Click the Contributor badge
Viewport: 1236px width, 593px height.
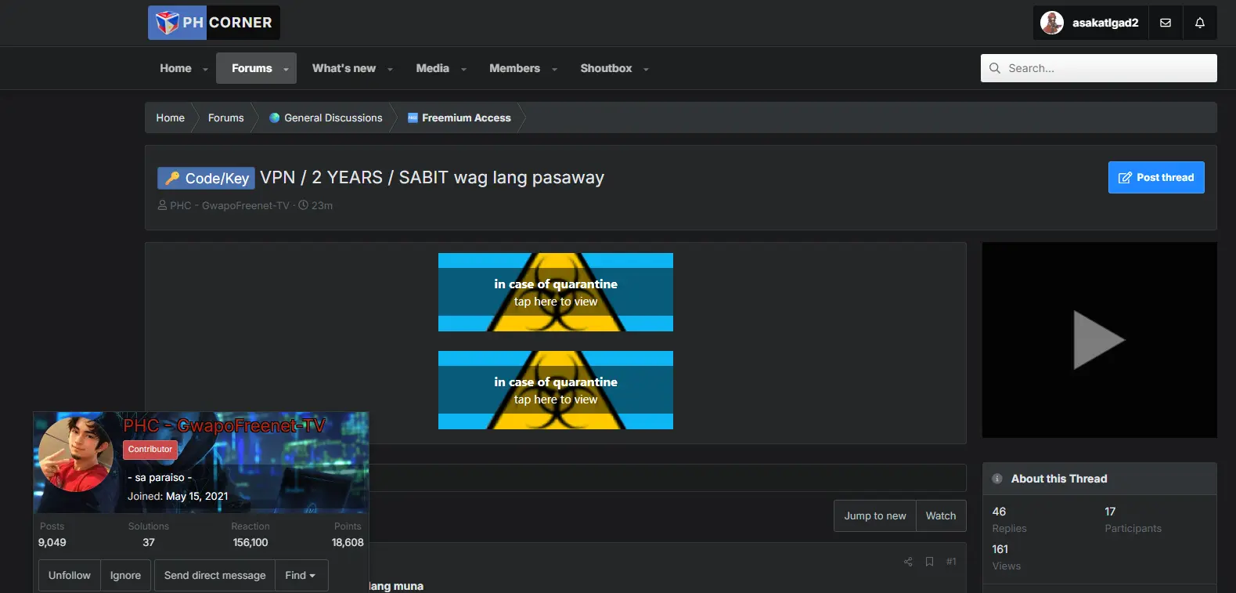pyautogui.click(x=150, y=450)
